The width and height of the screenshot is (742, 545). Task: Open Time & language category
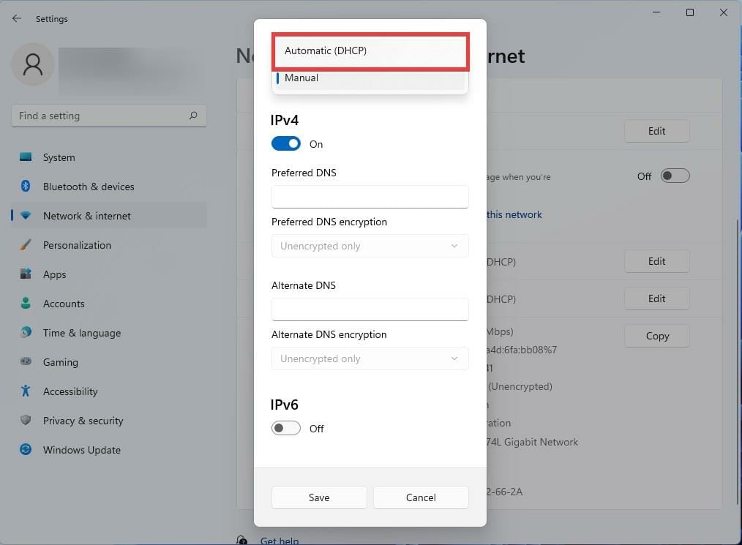point(109,333)
